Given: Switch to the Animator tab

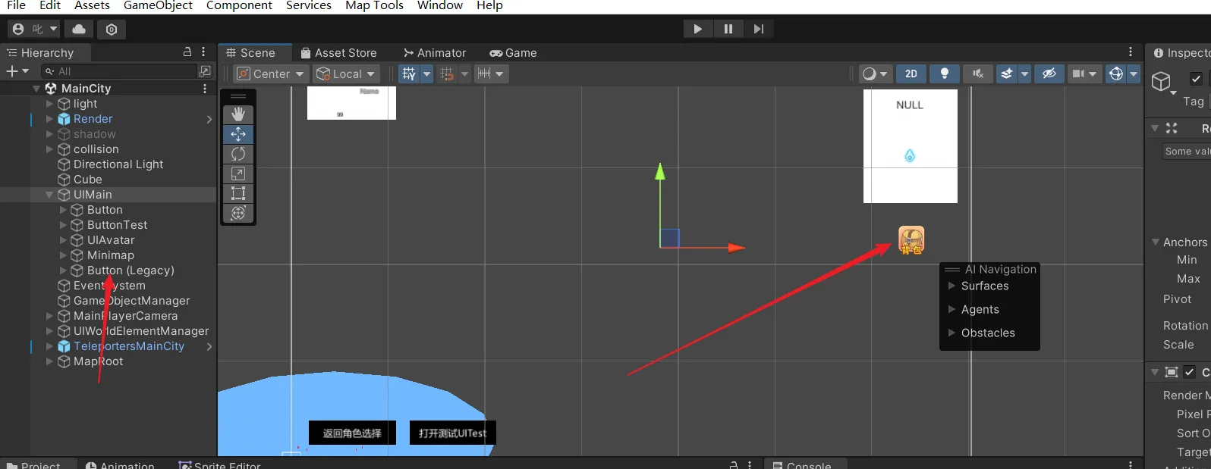Looking at the screenshot, I should (x=435, y=53).
